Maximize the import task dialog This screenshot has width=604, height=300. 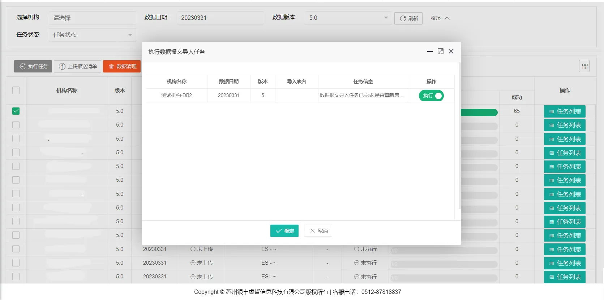coord(440,52)
